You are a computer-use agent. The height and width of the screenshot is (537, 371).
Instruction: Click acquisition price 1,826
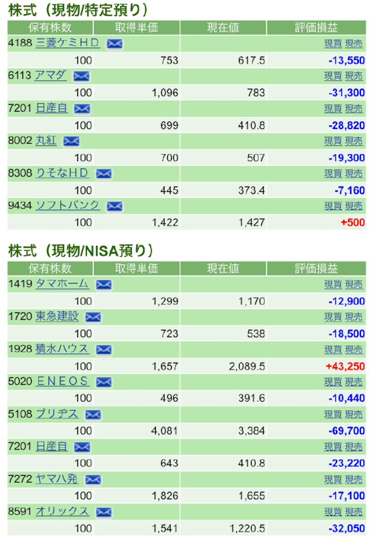point(165,496)
